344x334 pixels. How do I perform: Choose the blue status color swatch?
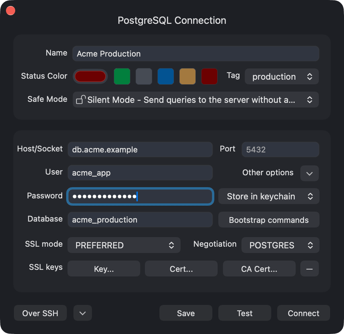pos(166,76)
